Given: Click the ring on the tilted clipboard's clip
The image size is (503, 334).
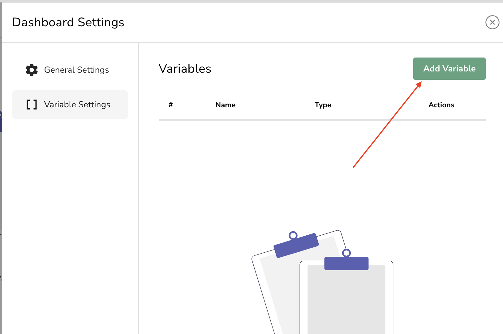Looking at the screenshot, I should click(293, 236).
